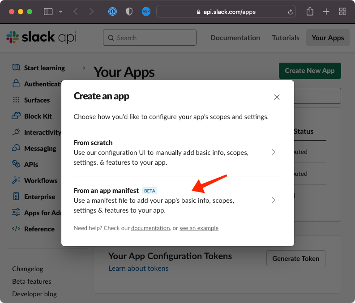Click the Interactivity plug icon
This screenshot has height=303, width=355.
click(x=16, y=132)
